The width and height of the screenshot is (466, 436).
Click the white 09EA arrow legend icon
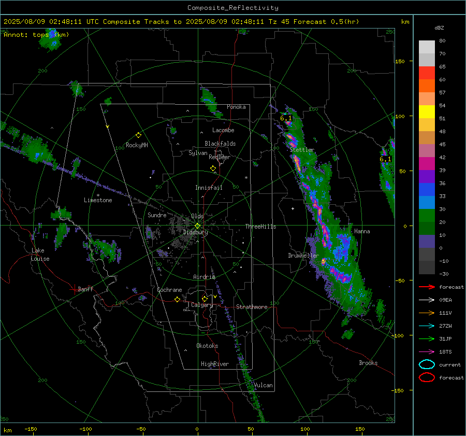pyautogui.click(x=427, y=300)
